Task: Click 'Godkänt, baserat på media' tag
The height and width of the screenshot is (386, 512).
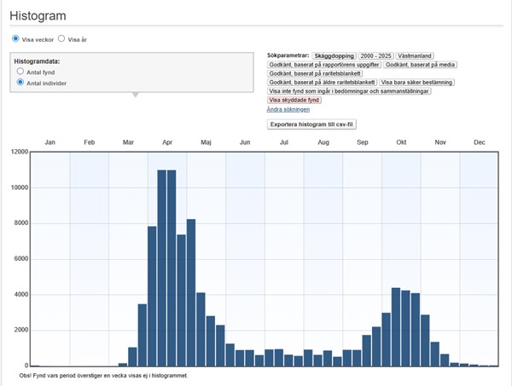Action: coord(419,64)
